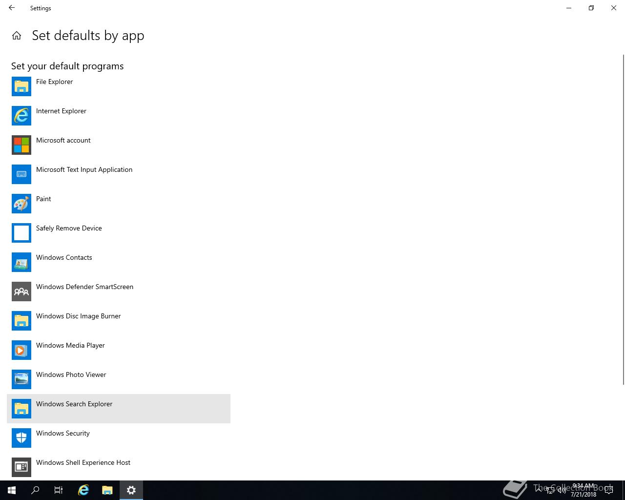Select the Windows Security label
Screen dimensions: 625x500
coord(62,433)
